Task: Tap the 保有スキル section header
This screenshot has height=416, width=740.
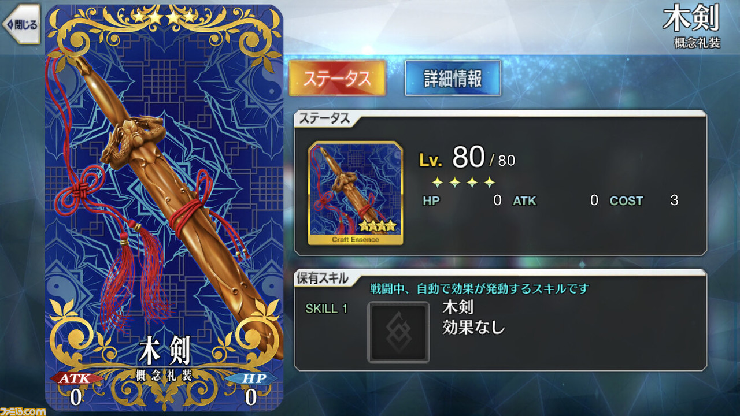Action: [323, 278]
